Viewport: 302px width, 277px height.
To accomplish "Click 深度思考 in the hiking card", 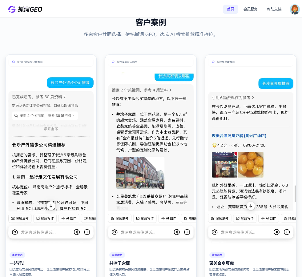I will click(x=20, y=218).
